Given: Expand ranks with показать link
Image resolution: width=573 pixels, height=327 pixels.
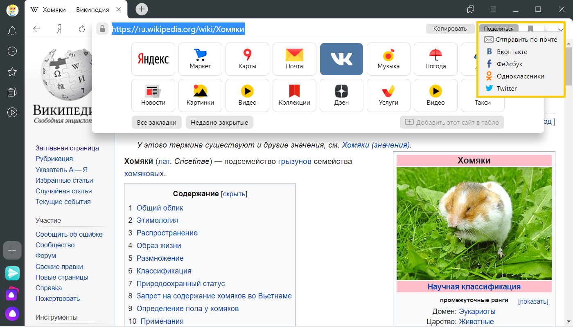Looking at the screenshot, I should coord(533,301).
